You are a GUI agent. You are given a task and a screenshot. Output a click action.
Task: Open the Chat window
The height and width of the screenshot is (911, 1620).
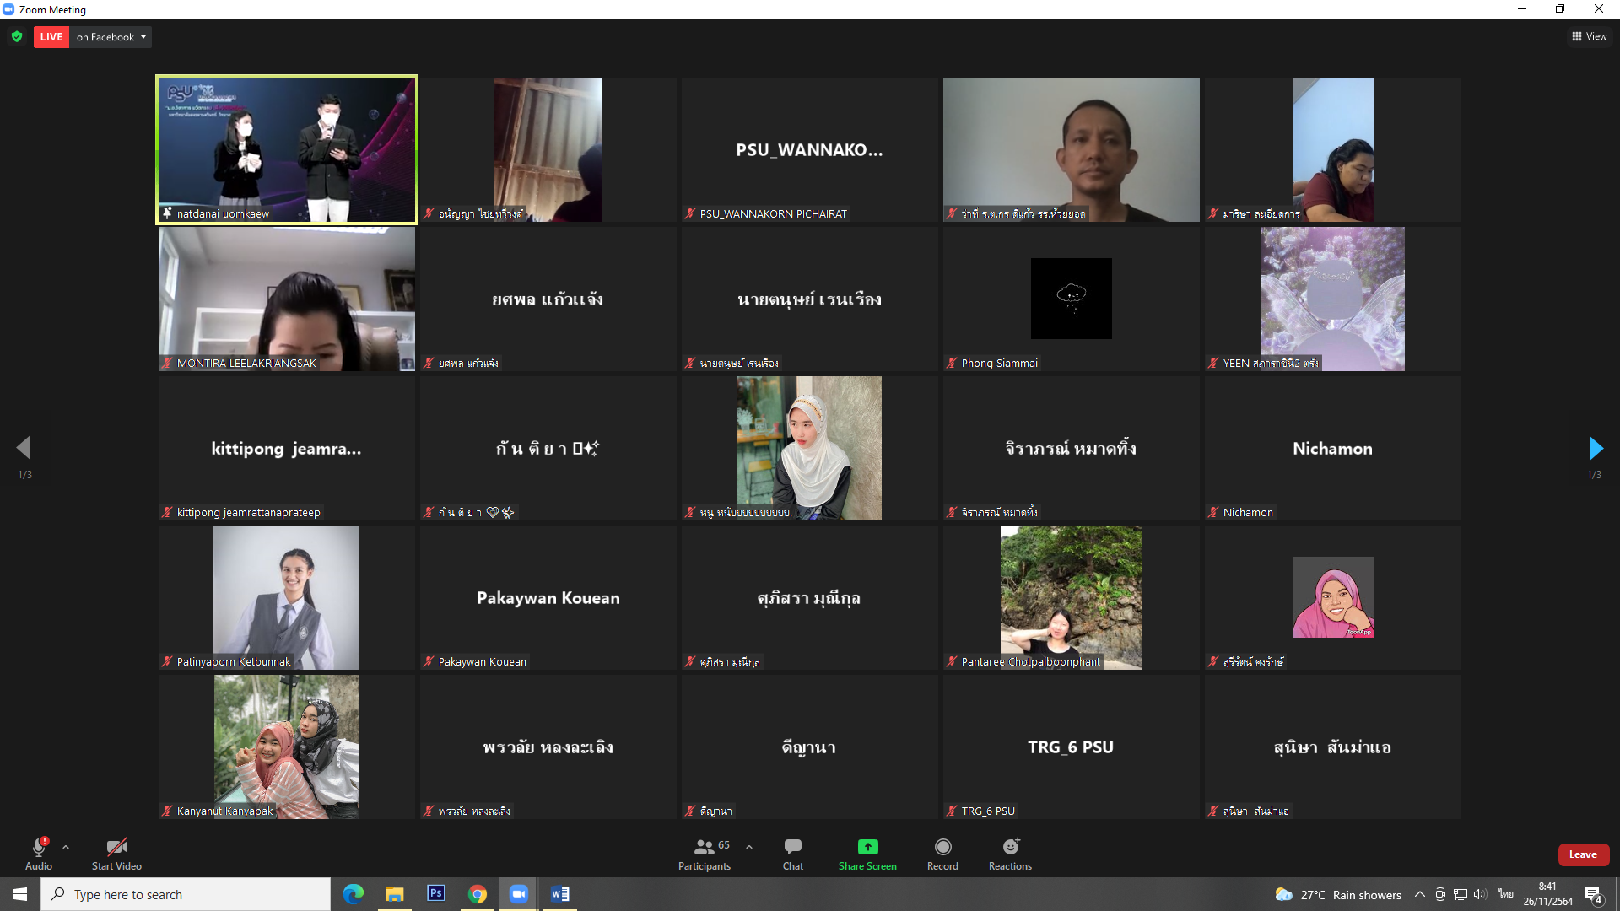tap(792, 854)
